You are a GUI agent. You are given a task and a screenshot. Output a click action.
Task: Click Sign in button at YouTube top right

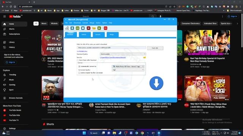pyautogui.click(x=233, y=17)
